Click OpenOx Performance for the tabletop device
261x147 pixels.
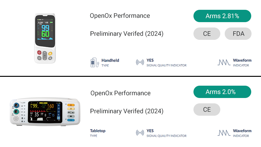(121, 93)
